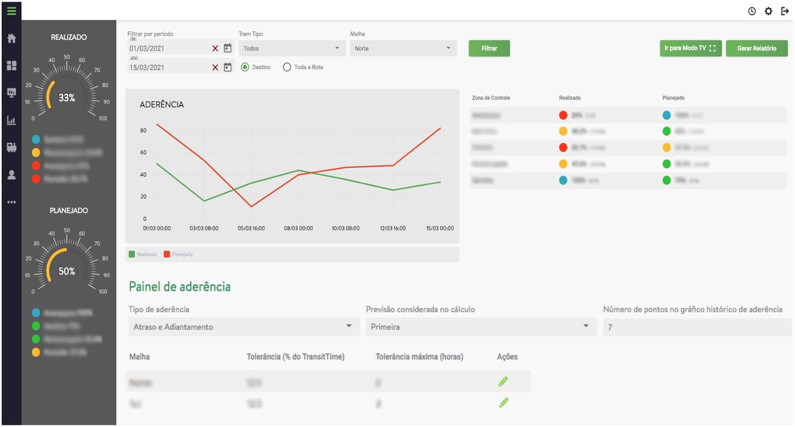Open the green hamburger menu
This screenshot has width=795, height=427.
click(11, 10)
